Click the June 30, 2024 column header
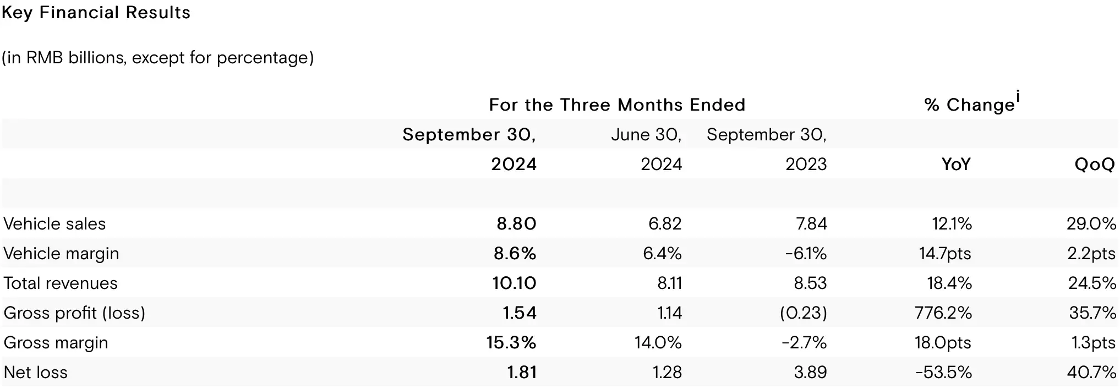This screenshot has width=1120, height=388. pyautogui.click(x=647, y=149)
